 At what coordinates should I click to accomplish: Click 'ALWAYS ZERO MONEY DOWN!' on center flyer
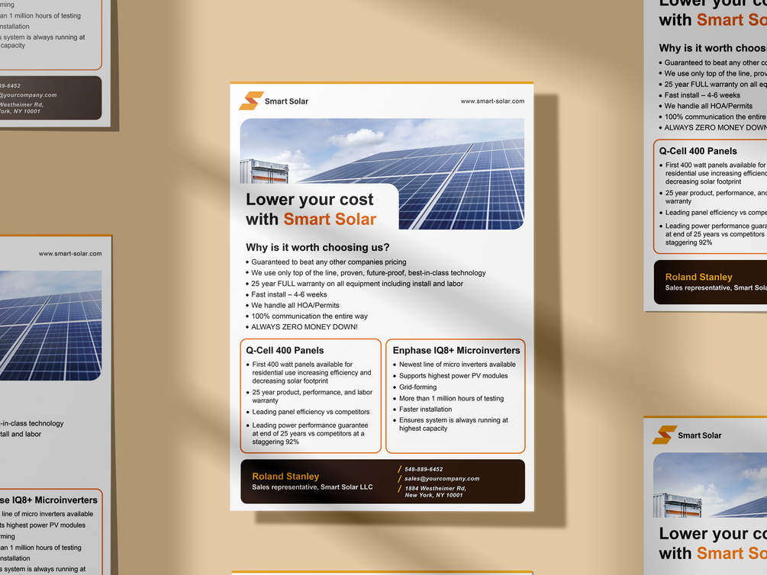coord(305,326)
